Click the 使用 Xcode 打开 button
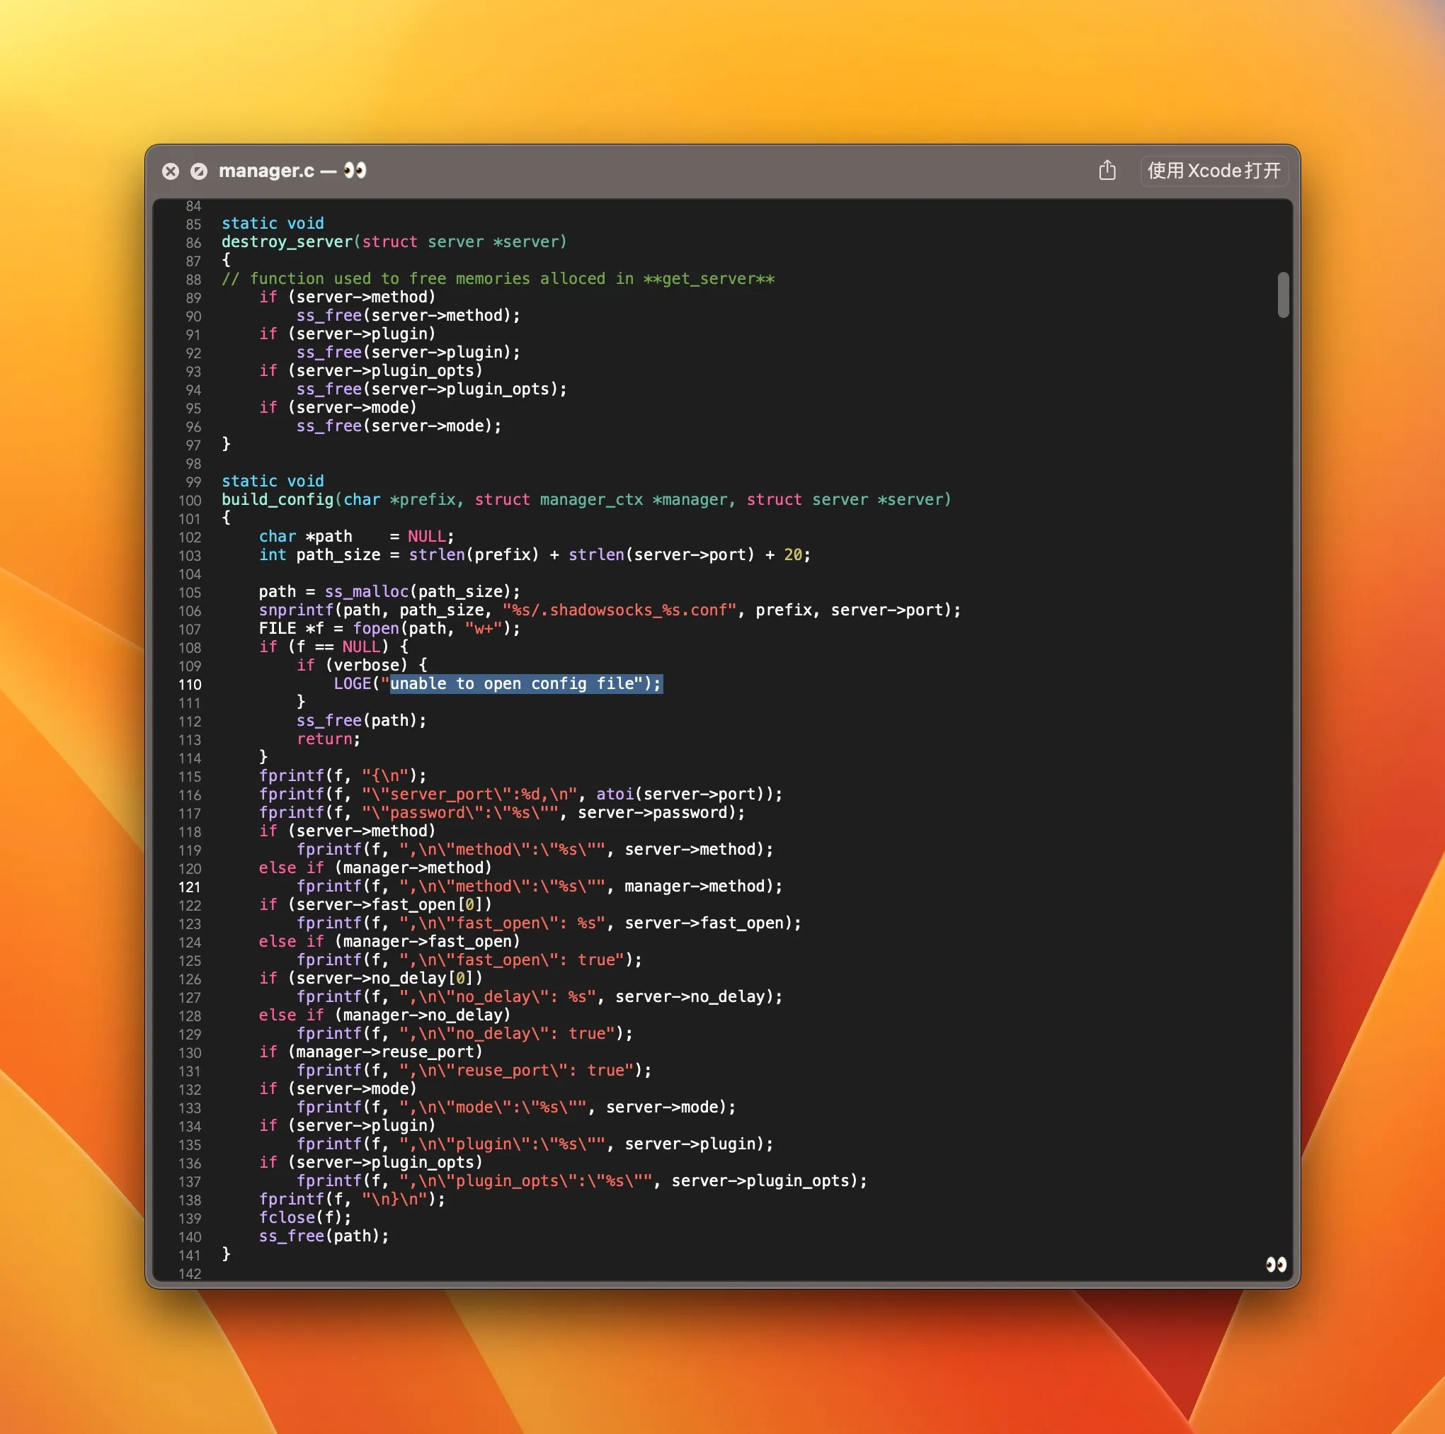Image resolution: width=1445 pixels, height=1434 pixels. [x=1213, y=171]
